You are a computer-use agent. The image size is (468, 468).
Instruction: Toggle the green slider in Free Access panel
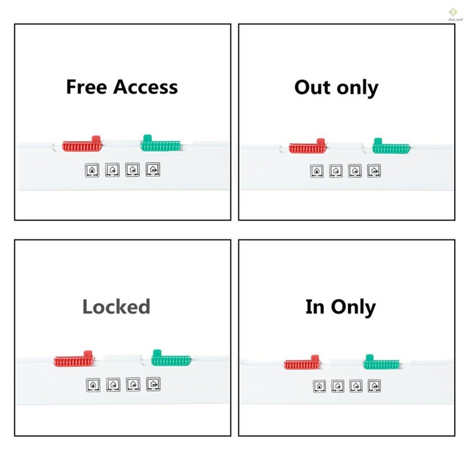(160, 145)
